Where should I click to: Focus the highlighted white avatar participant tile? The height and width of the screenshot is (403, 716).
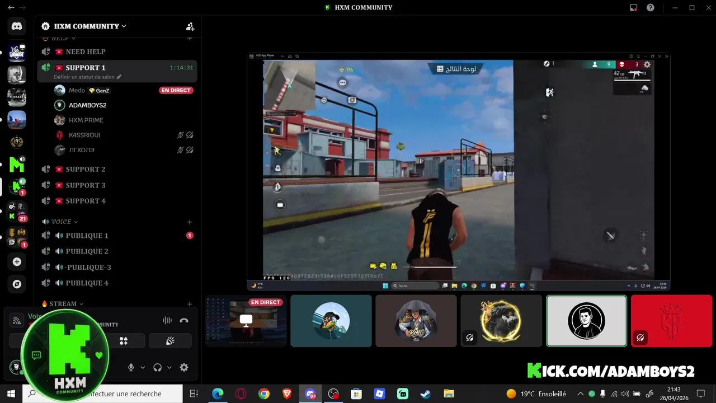[586, 321]
